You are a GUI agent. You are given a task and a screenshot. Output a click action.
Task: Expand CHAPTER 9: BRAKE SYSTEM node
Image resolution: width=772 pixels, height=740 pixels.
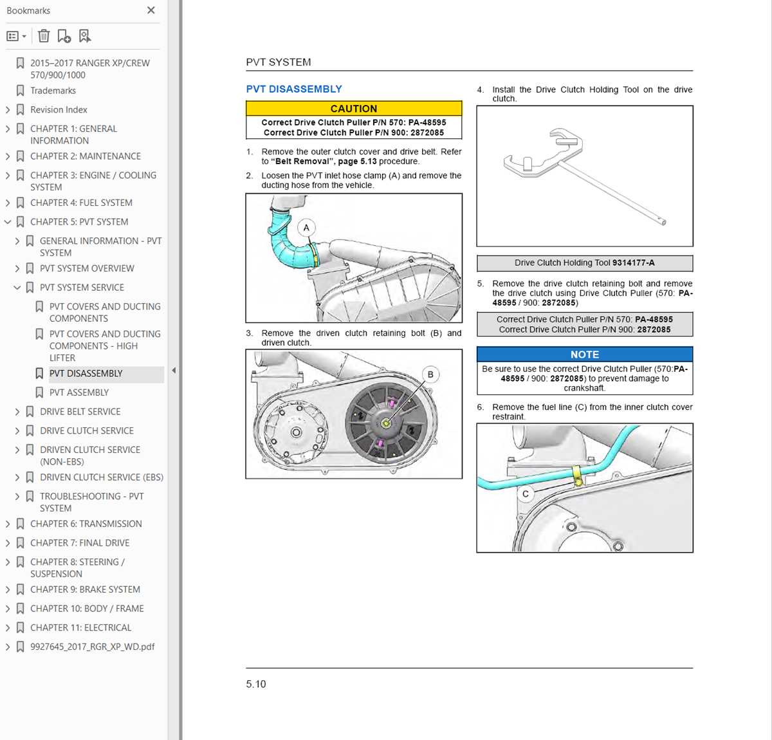(8, 589)
